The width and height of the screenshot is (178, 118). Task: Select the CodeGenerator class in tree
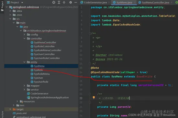[x=39, y=93]
